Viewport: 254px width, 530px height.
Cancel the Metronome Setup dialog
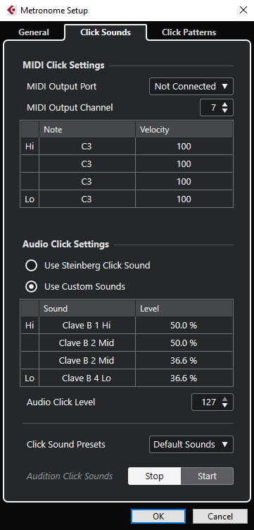click(x=220, y=516)
